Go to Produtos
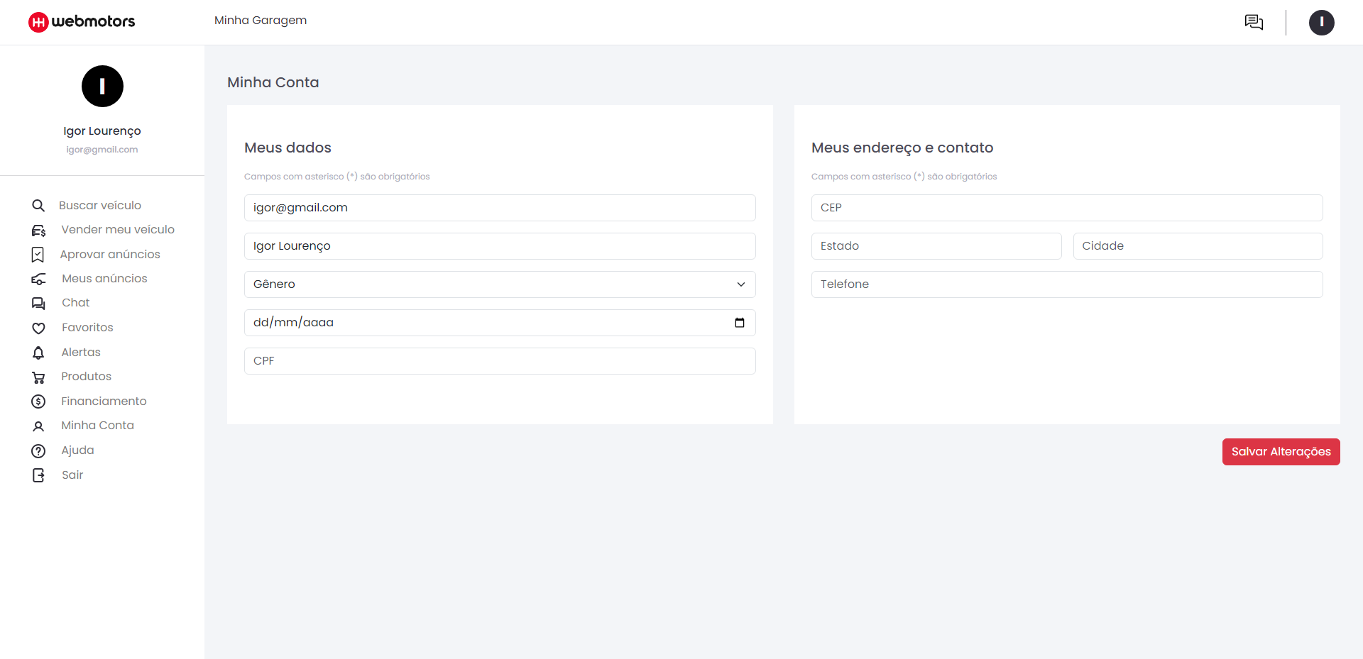Viewport: 1363px width, 659px height. coord(86,377)
